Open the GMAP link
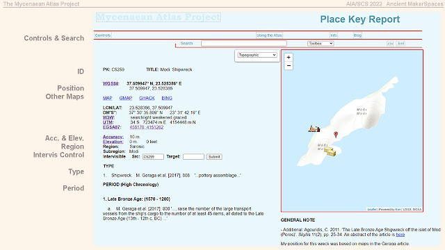The height and width of the screenshot is (250, 445). [126, 98]
